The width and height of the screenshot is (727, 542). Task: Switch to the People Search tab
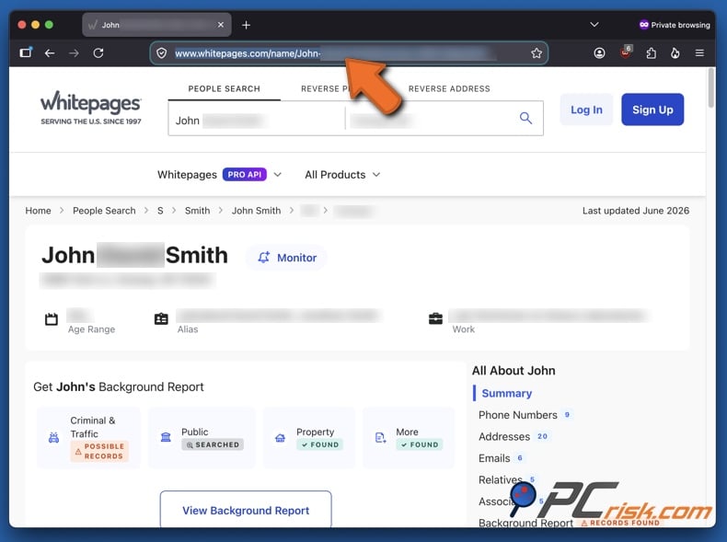click(x=224, y=89)
